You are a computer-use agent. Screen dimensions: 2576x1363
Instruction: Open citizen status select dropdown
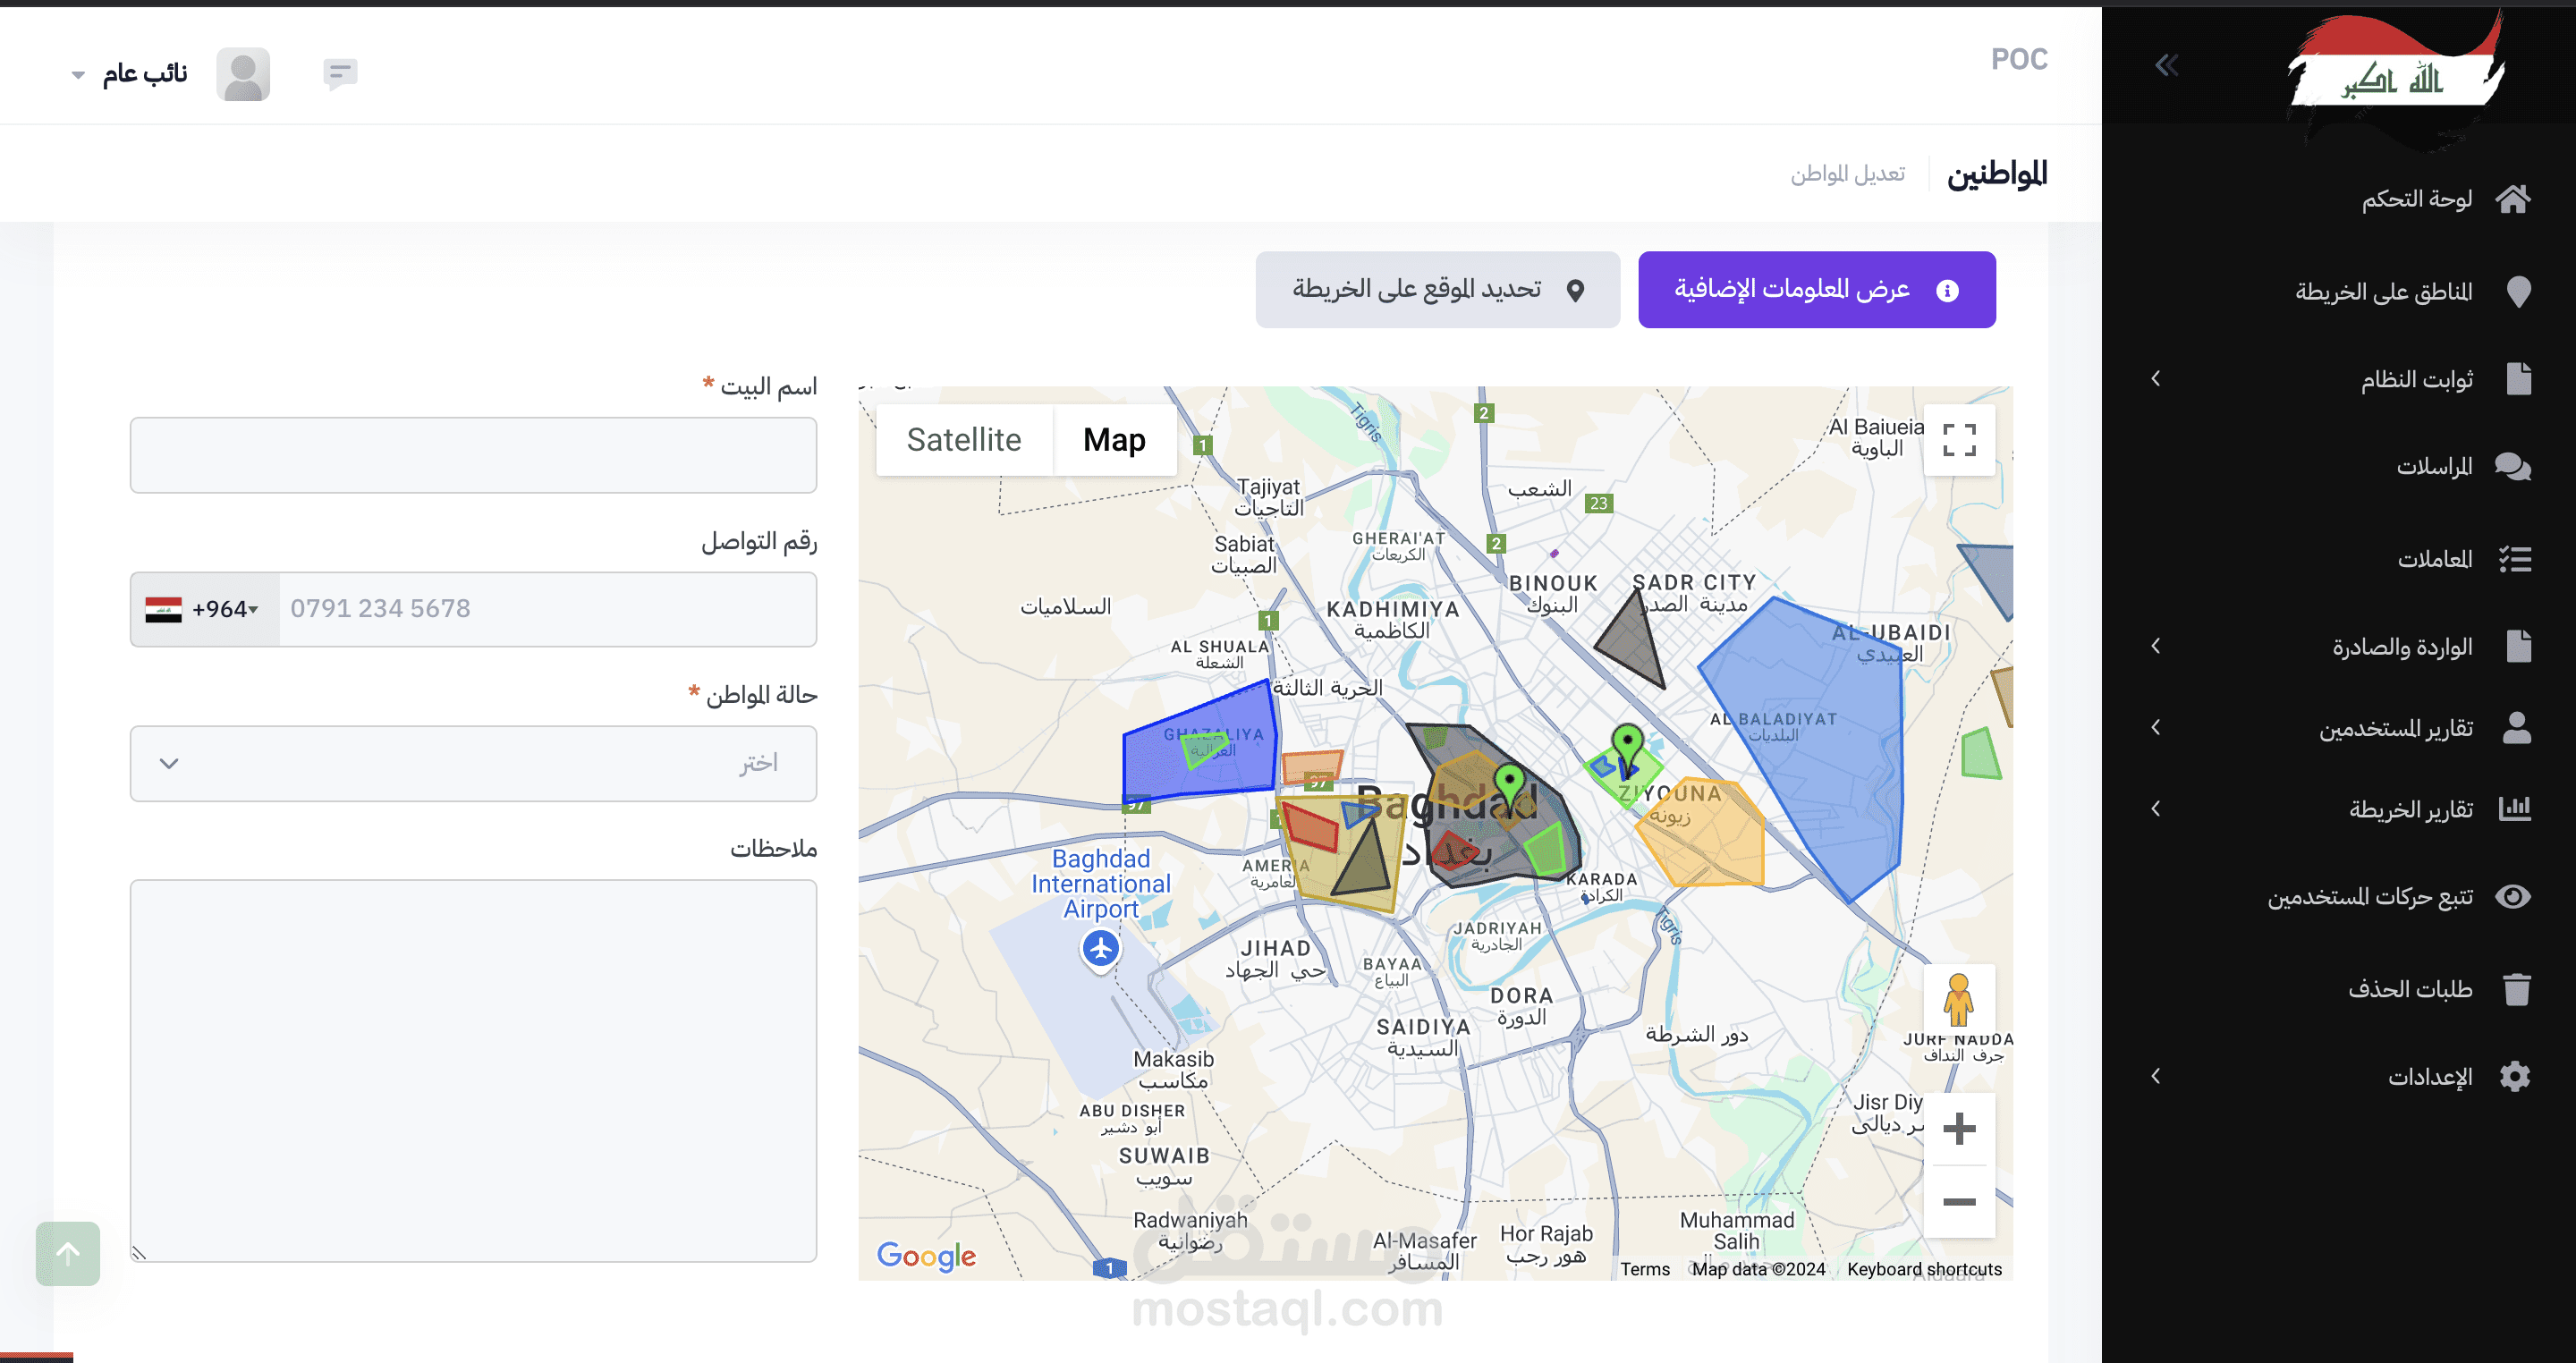(x=473, y=763)
